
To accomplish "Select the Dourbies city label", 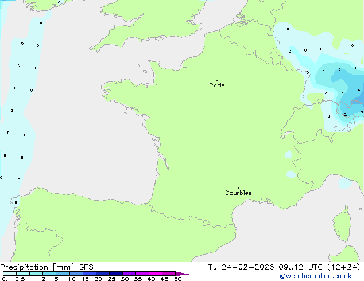I will (238, 193).
